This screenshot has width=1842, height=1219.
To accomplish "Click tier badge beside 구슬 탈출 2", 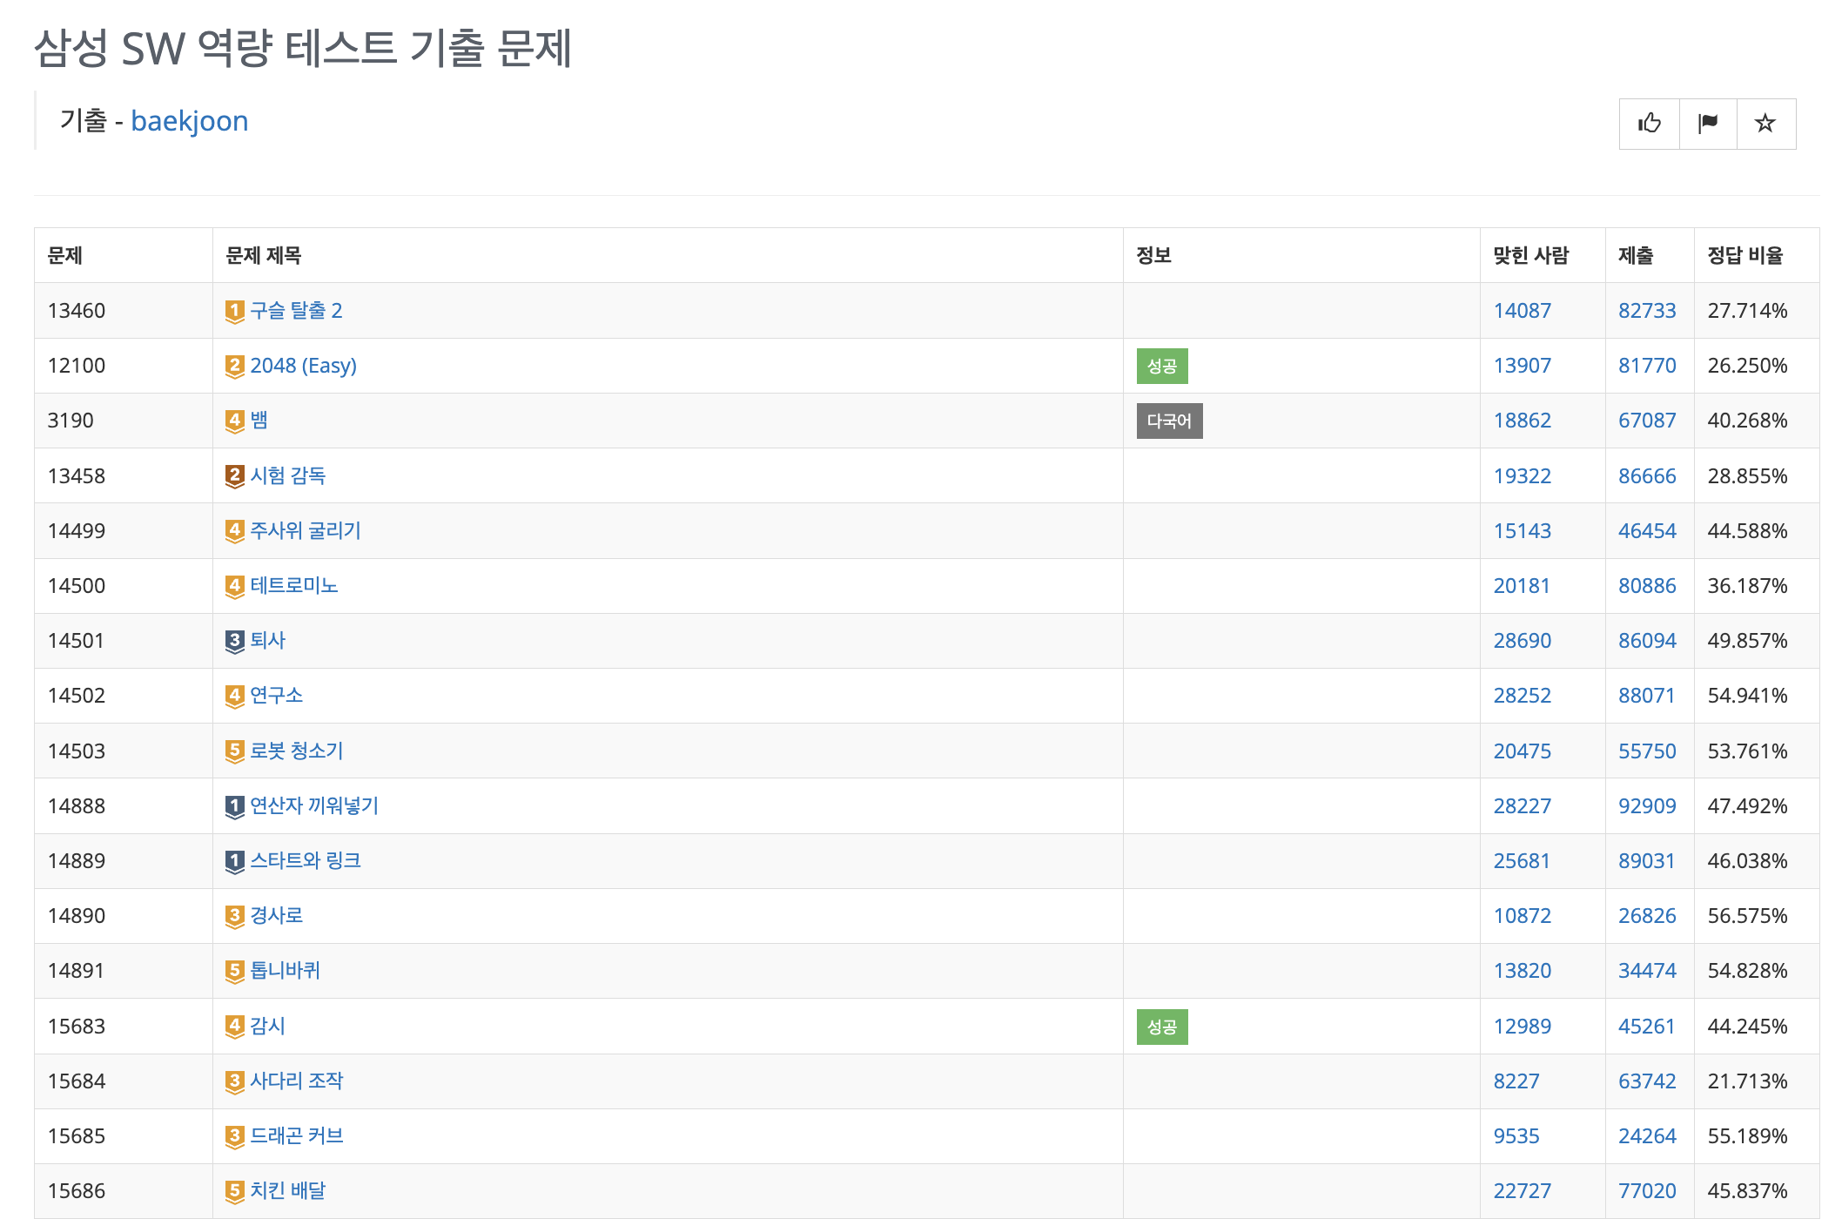I will 234,312.
